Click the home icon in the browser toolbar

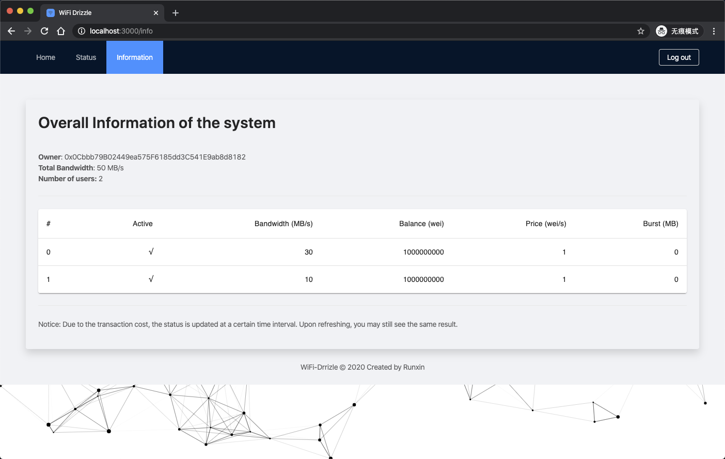tap(61, 31)
